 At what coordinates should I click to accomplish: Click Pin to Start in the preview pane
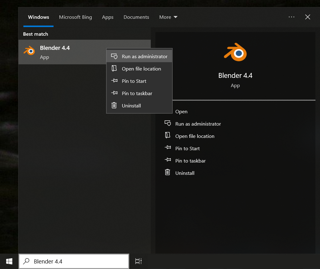click(182, 148)
